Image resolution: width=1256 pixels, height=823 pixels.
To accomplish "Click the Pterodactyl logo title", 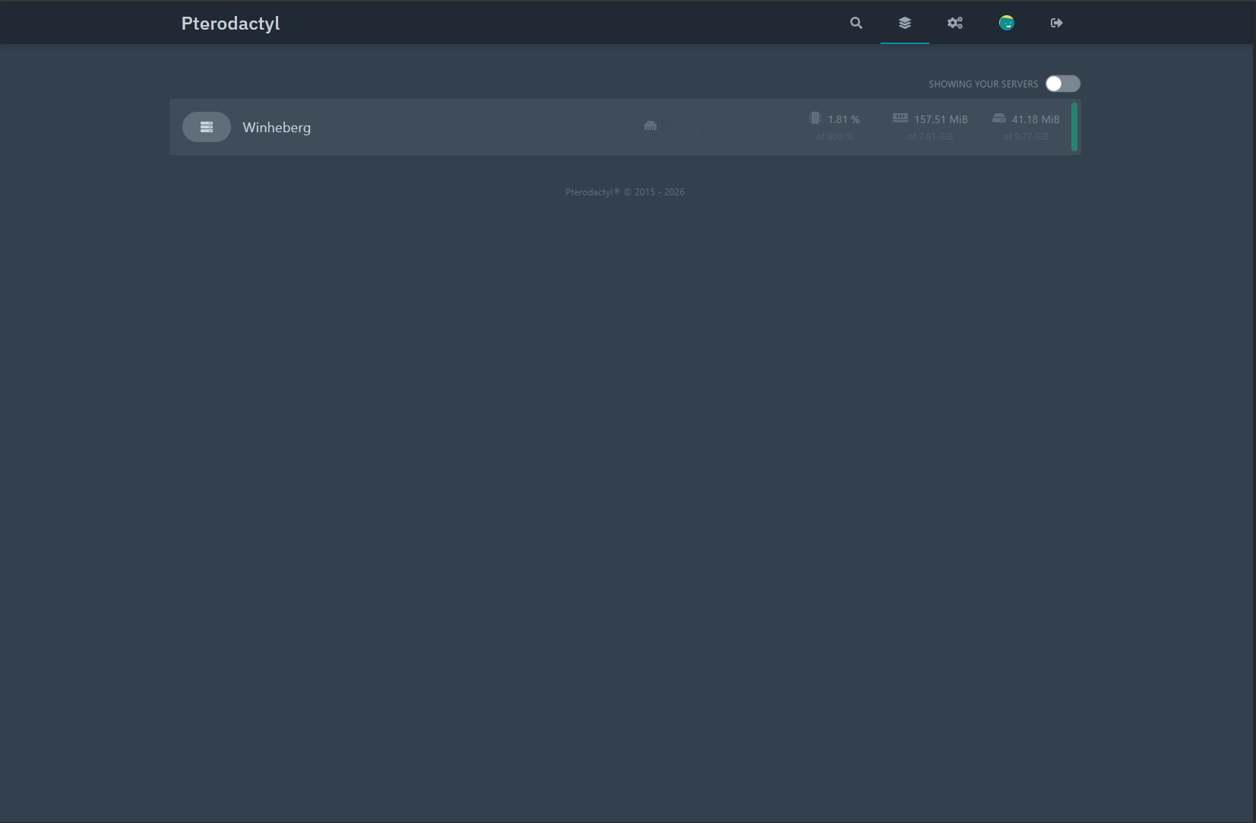I will (x=230, y=24).
